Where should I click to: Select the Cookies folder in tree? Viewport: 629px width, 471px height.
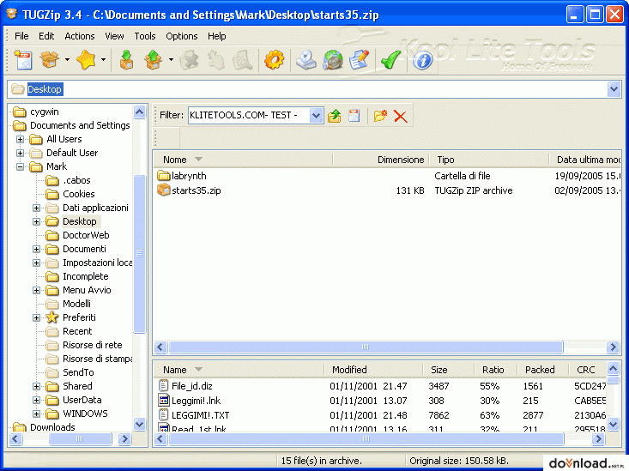click(79, 194)
